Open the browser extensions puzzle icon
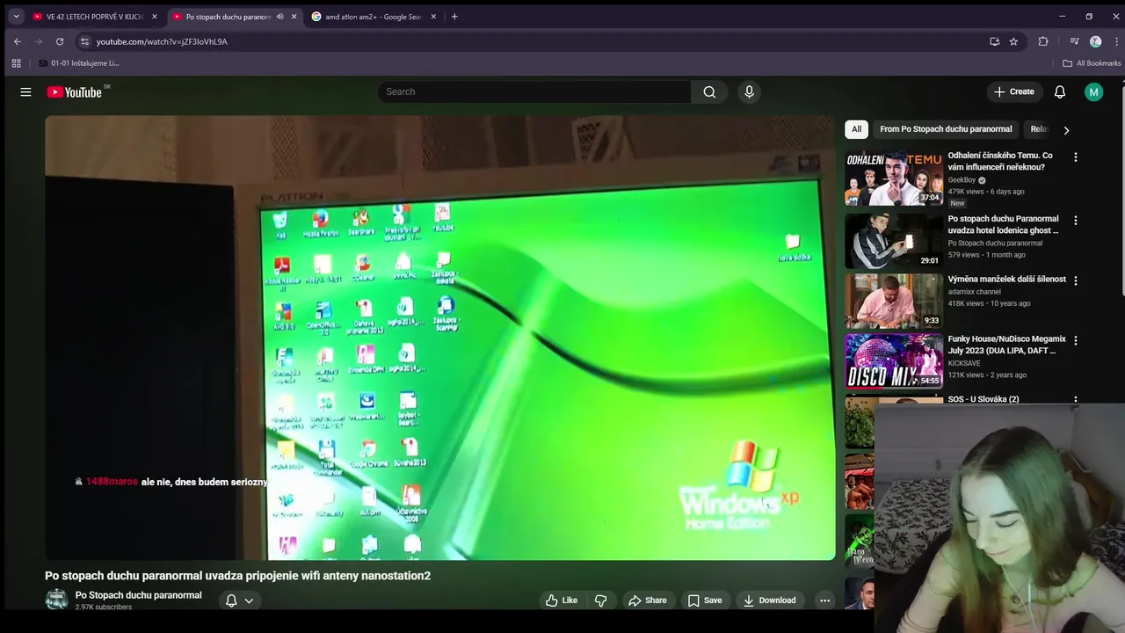This screenshot has width=1125, height=633. [x=1043, y=41]
